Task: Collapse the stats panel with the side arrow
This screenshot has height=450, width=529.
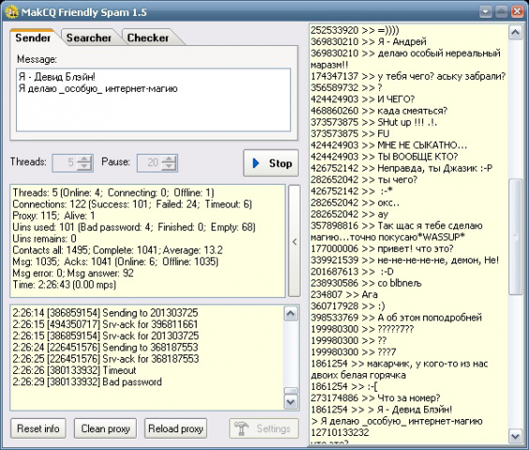Action: coord(295,241)
